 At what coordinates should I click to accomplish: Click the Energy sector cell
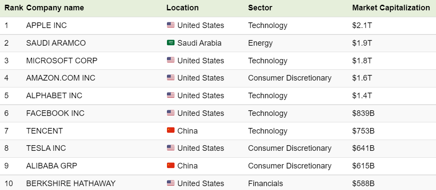point(260,43)
